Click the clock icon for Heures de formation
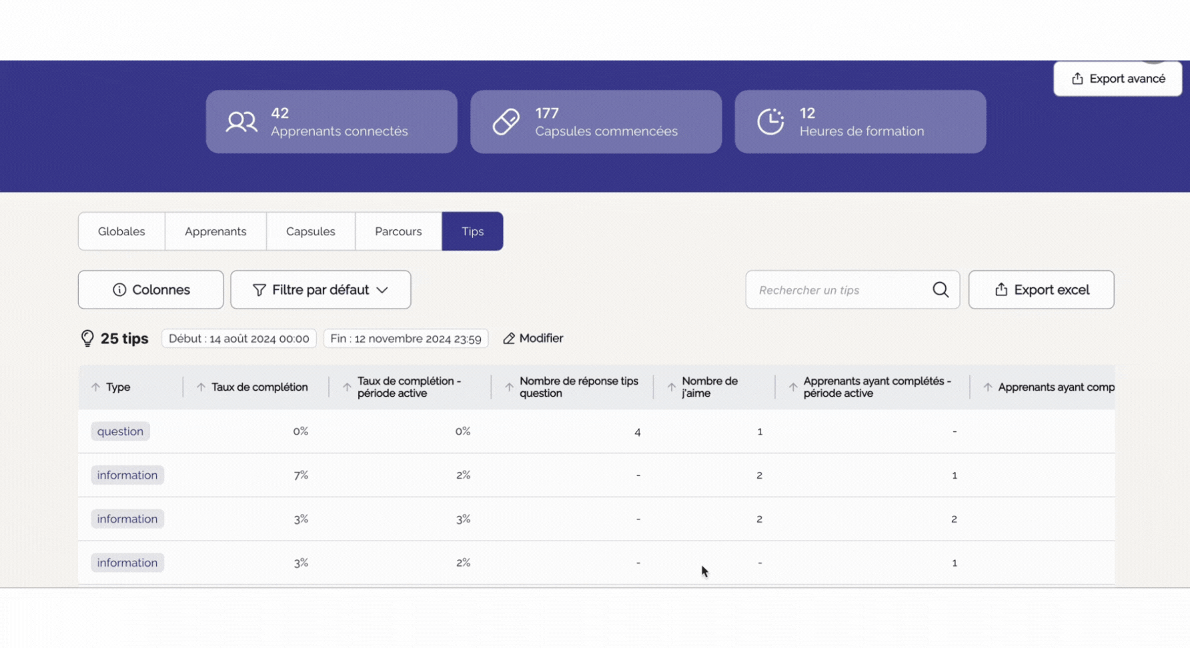The height and width of the screenshot is (648, 1190). click(x=770, y=122)
